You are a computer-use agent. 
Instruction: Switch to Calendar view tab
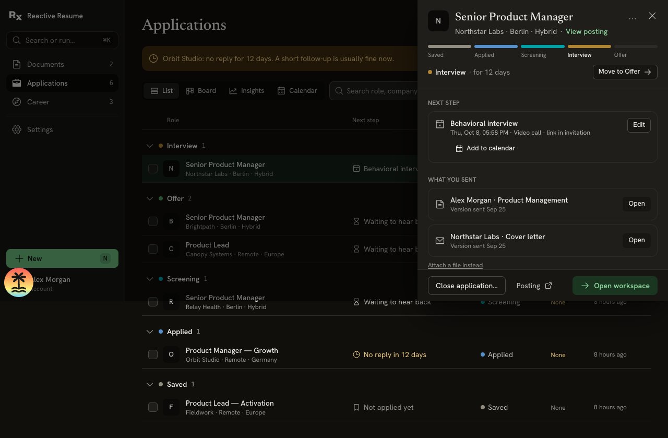point(297,91)
